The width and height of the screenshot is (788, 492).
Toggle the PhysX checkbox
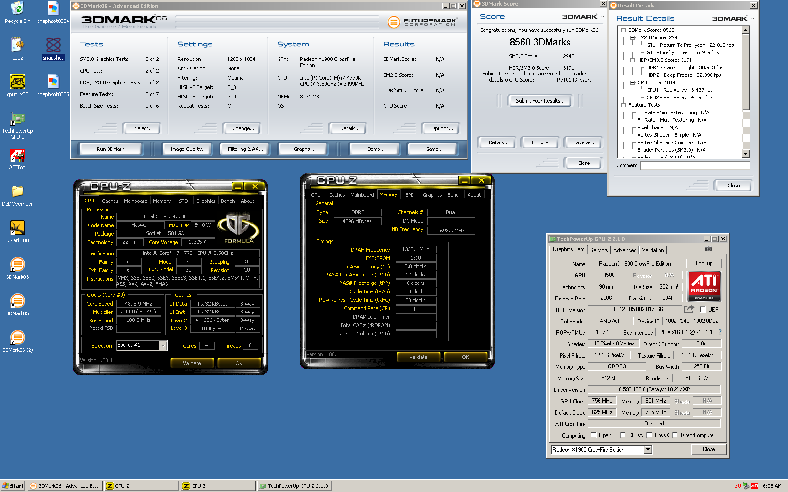pyautogui.click(x=649, y=435)
